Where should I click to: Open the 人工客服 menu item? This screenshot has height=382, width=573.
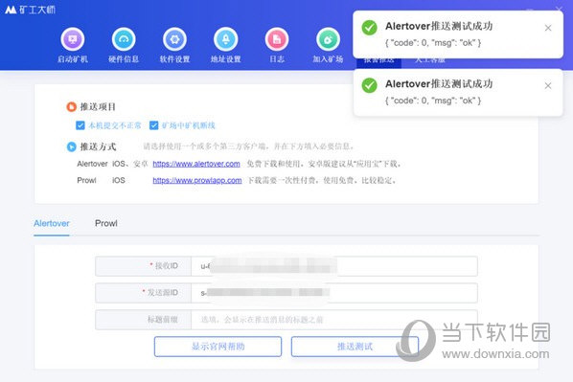point(430,60)
